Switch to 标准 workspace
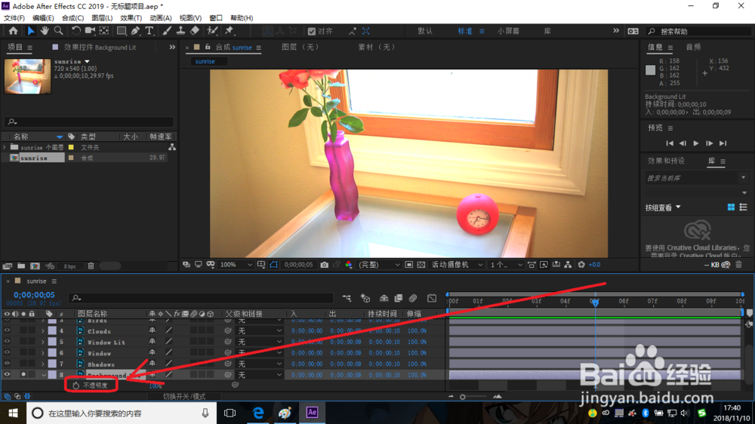755x424 pixels. point(464,31)
